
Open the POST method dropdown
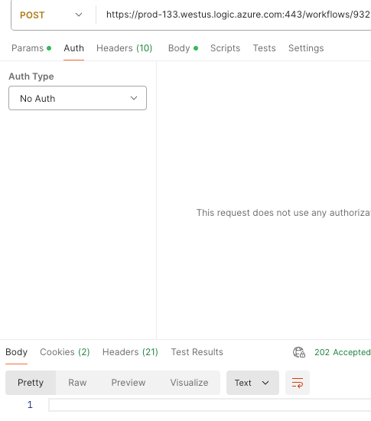(51, 15)
